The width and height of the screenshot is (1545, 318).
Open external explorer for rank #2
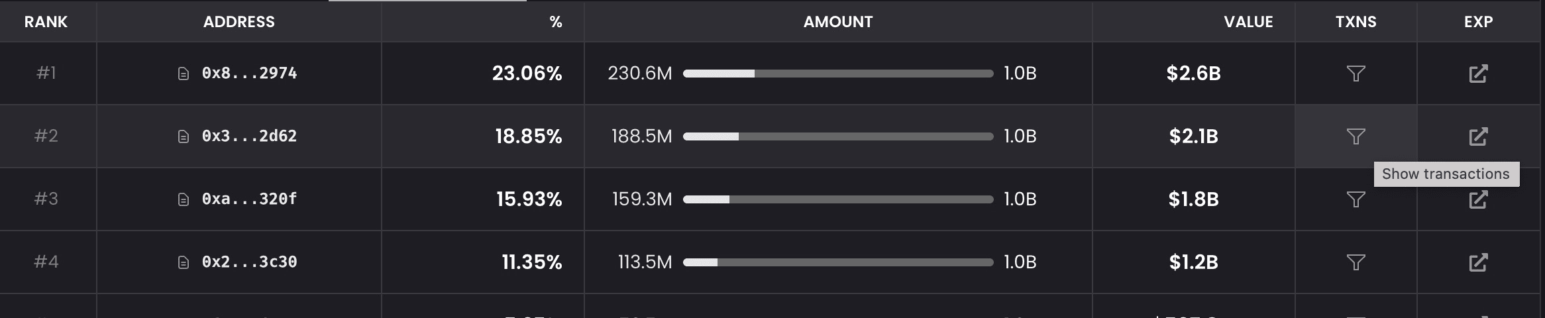[x=1478, y=136]
